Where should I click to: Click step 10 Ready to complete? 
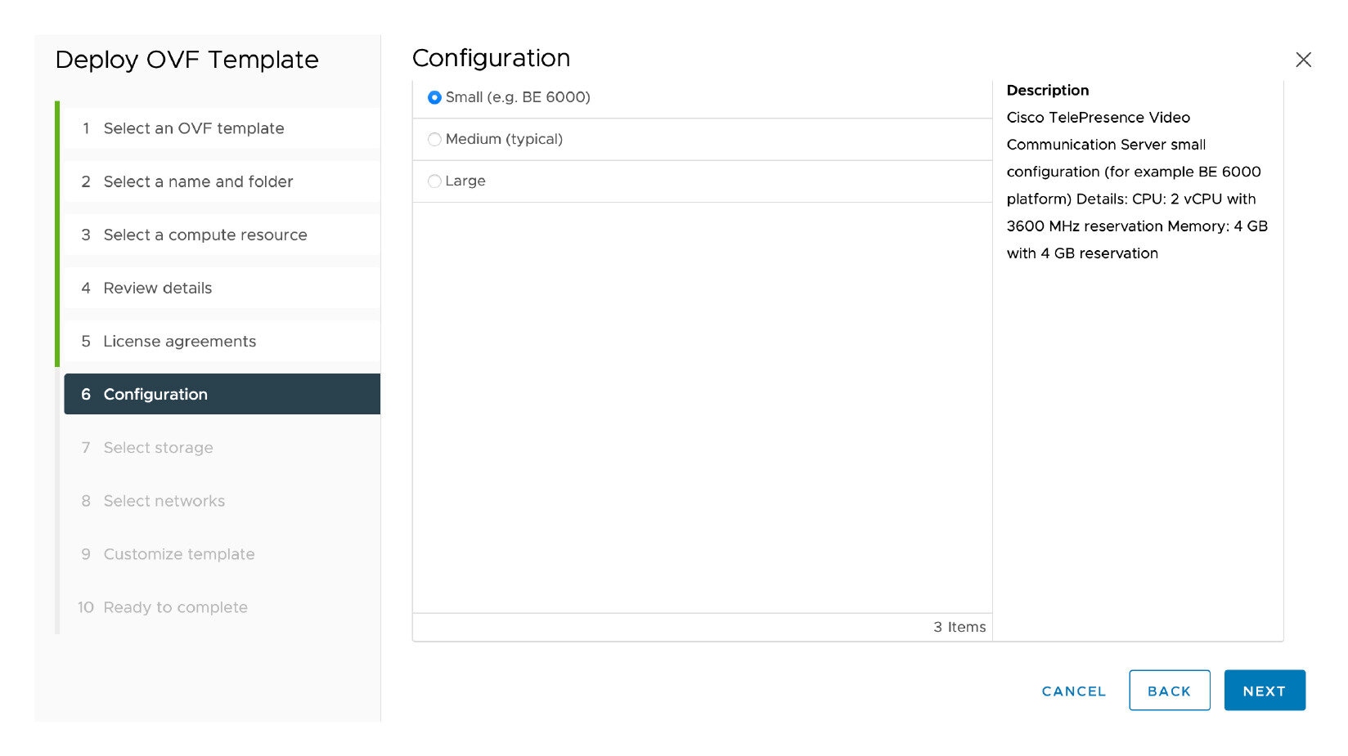click(x=175, y=607)
